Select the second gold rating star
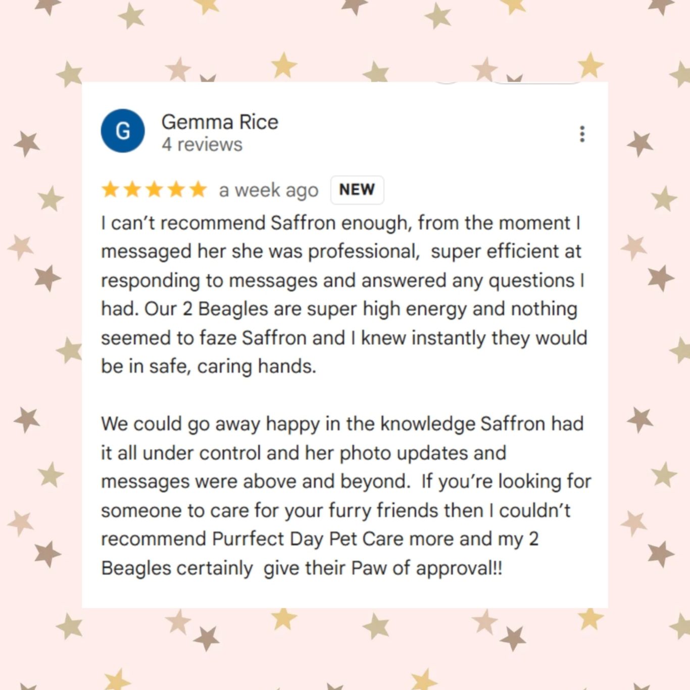Image resolution: width=690 pixels, height=690 pixels. [x=132, y=189]
